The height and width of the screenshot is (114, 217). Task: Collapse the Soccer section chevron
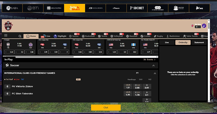tap(154, 65)
